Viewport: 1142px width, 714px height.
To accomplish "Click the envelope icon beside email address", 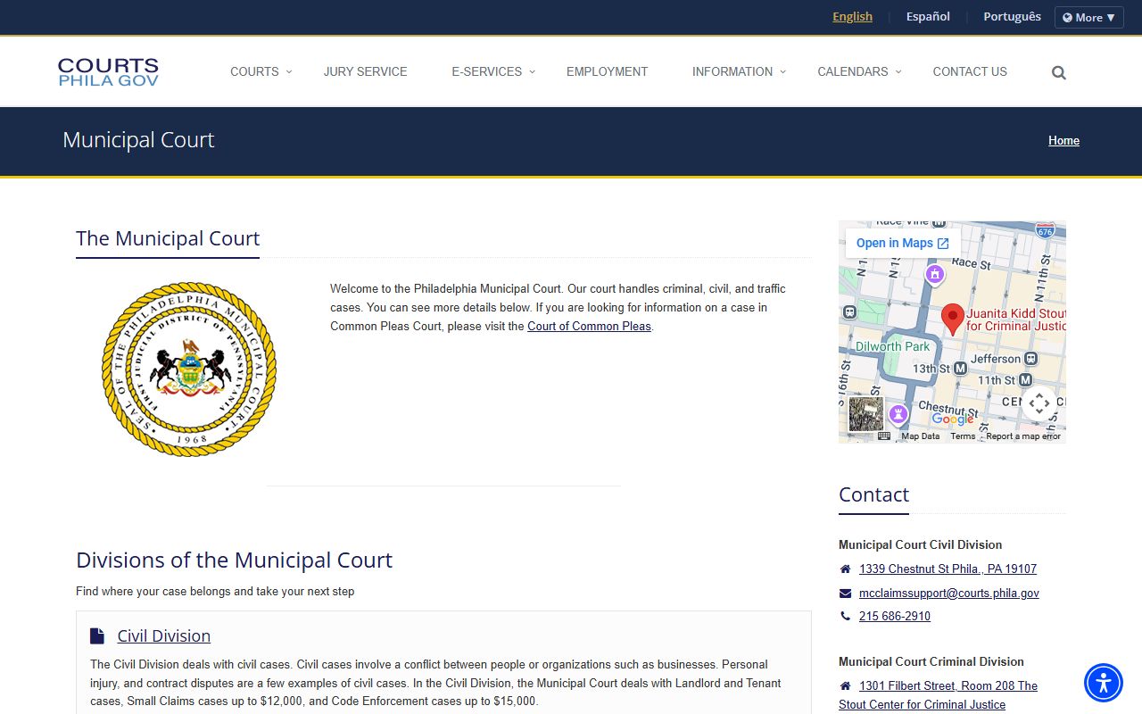I will 845,594.
